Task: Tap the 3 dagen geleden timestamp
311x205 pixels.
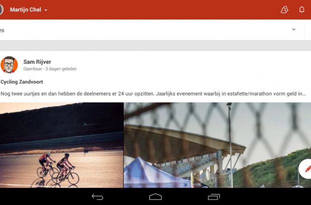Action: pyautogui.click(x=61, y=69)
